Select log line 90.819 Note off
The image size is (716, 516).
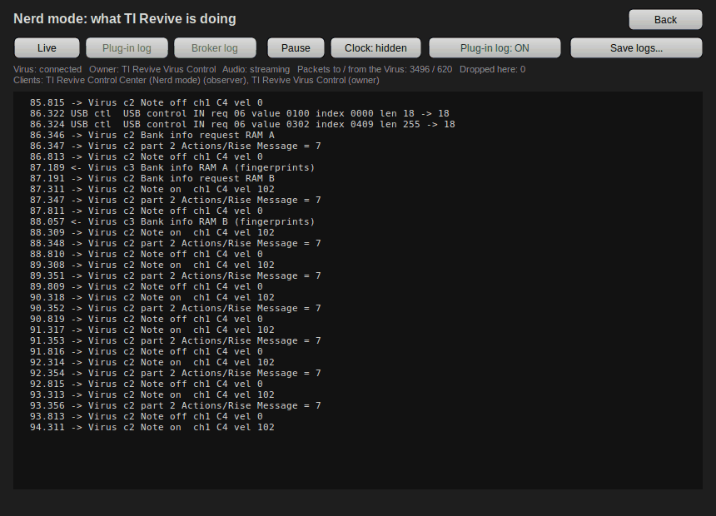click(x=147, y=320)
